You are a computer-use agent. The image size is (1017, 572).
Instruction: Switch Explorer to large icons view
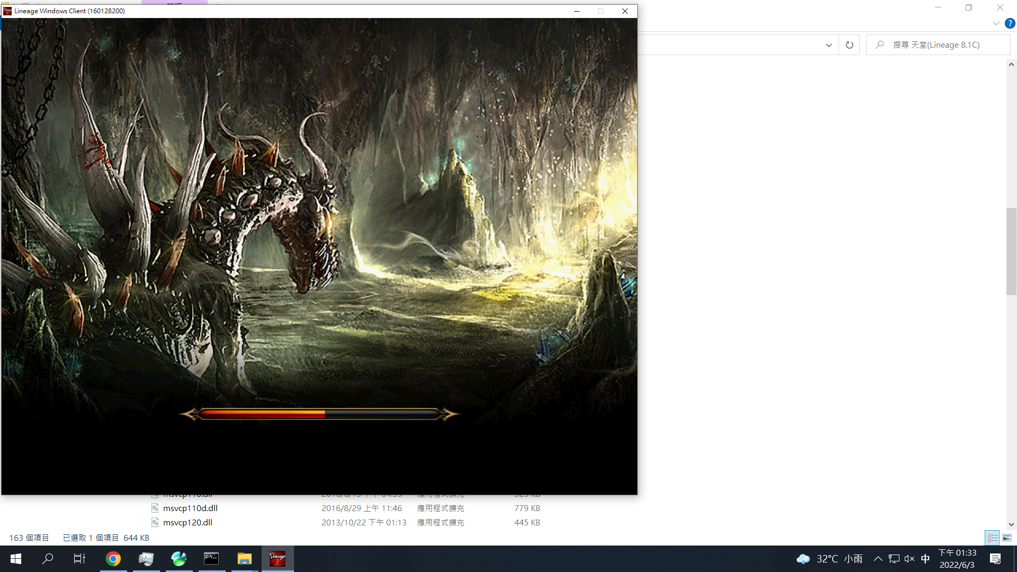pos(1007,538)
